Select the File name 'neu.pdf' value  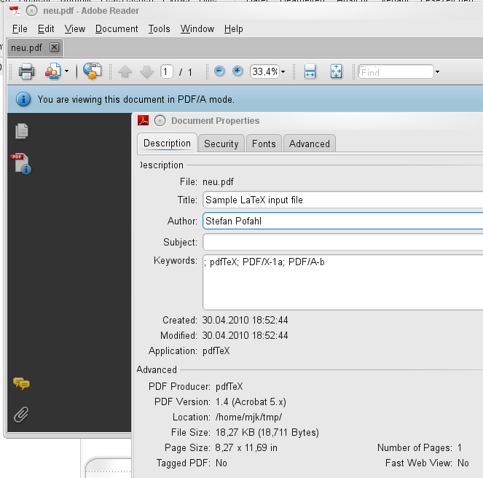[218, 182]
